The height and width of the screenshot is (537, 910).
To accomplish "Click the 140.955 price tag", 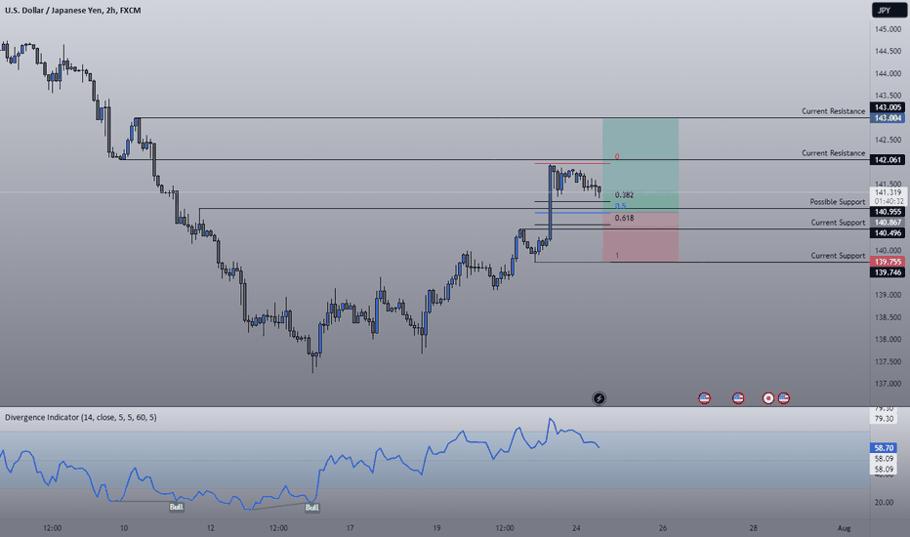I will (888, 212).
